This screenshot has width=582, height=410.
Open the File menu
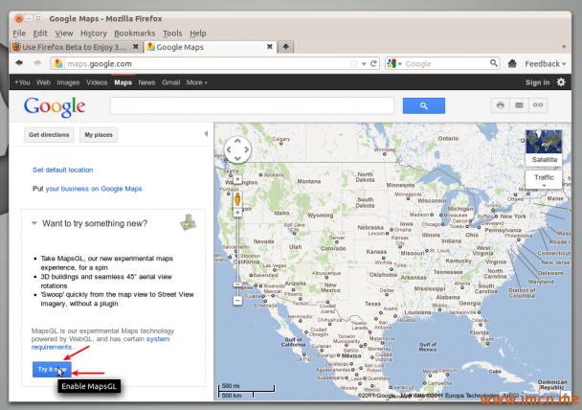[19, 34]
